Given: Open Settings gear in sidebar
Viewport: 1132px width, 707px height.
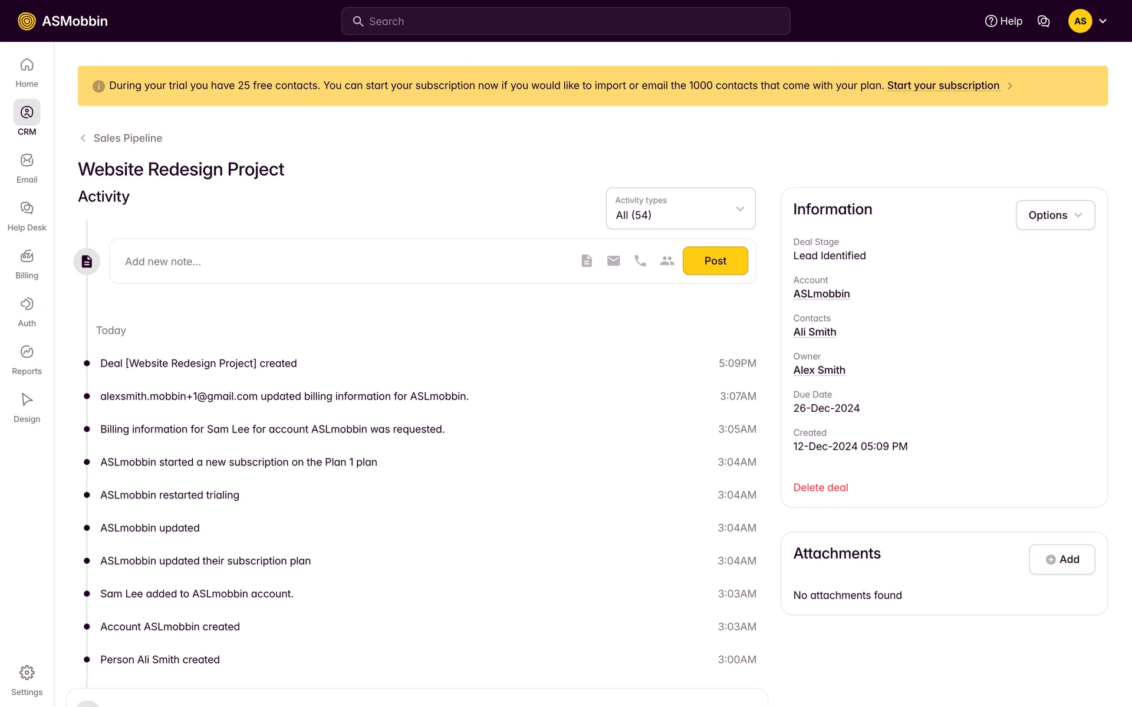Looking at the screenshot, I should click(x=27, y=680).
